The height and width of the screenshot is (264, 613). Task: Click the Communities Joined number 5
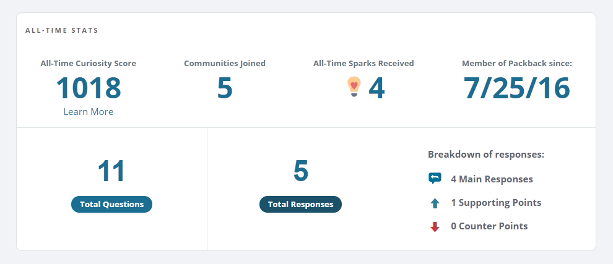click(225, 88)
